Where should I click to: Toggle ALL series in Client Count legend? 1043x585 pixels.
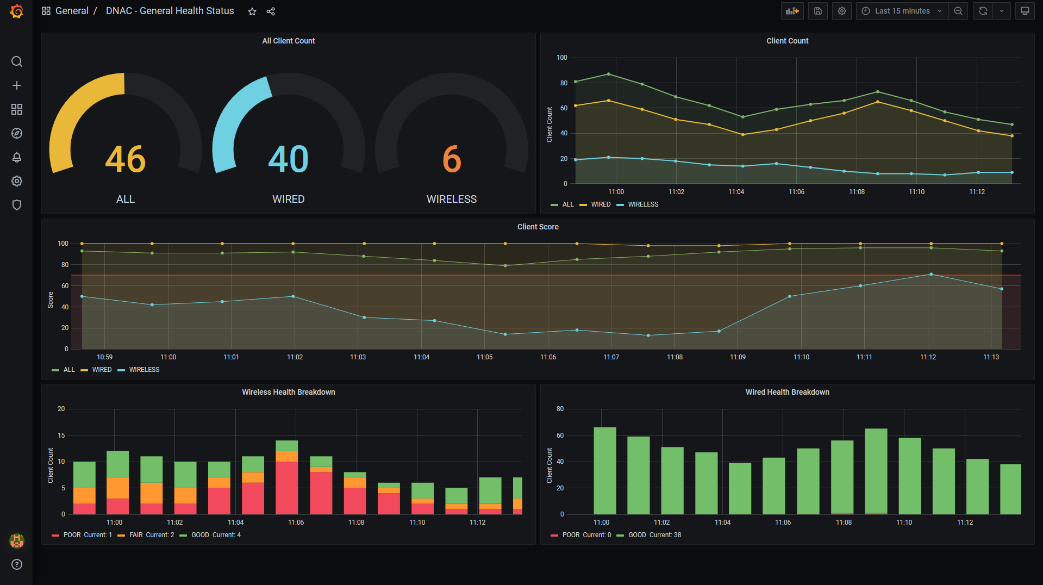[x=568, y=204]
